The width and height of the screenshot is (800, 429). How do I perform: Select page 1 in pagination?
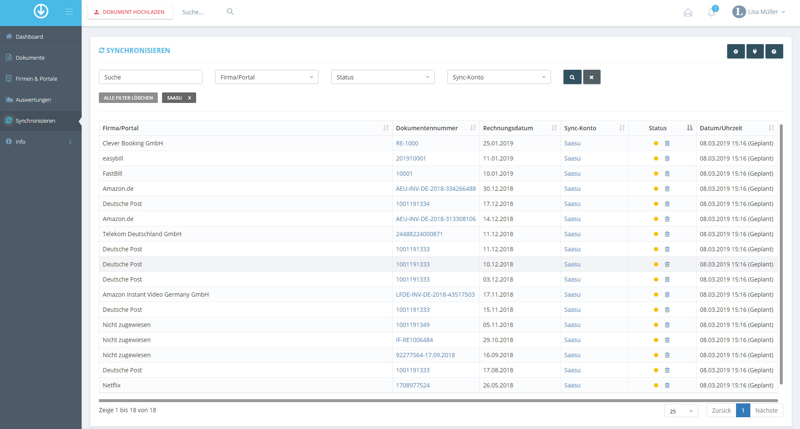click(743, 411)
